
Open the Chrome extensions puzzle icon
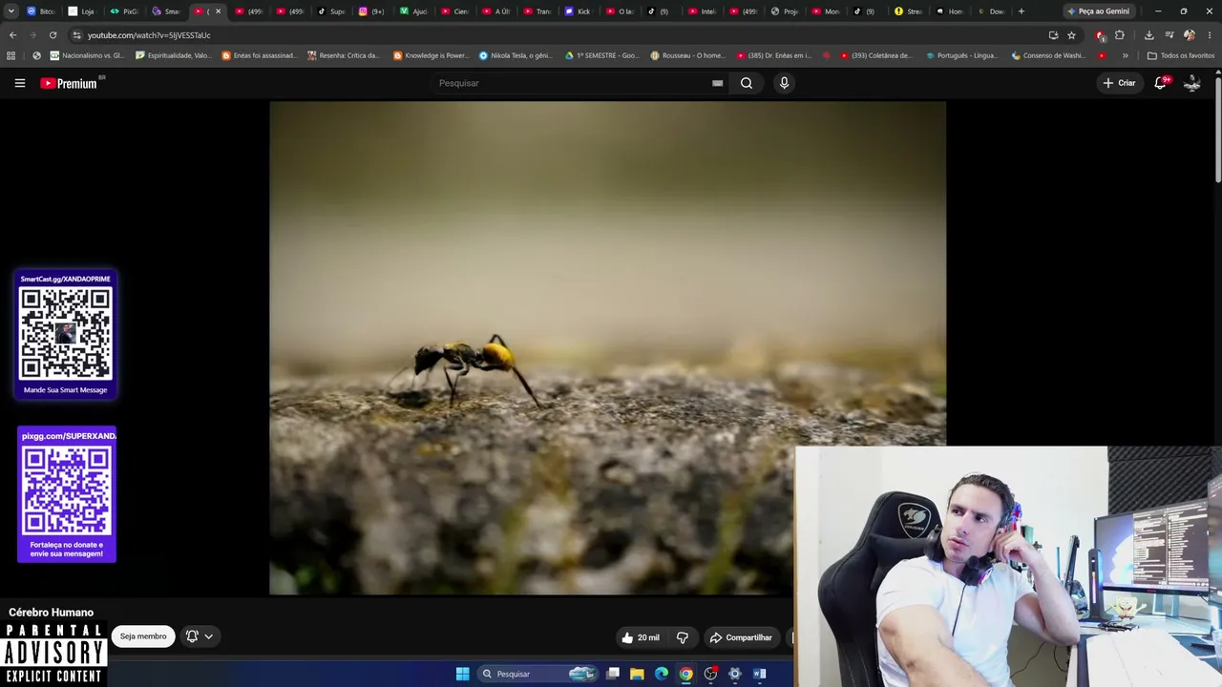[1120, 35]
